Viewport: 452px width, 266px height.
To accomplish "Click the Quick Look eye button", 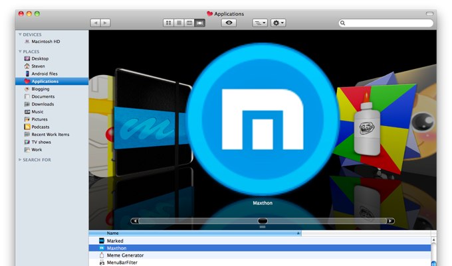I will tap(229, 23).
